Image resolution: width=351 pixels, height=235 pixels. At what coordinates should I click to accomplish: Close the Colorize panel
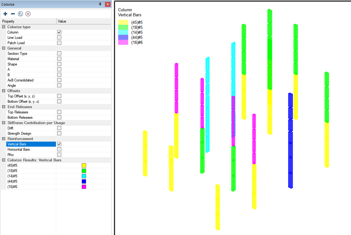(107, 4)
